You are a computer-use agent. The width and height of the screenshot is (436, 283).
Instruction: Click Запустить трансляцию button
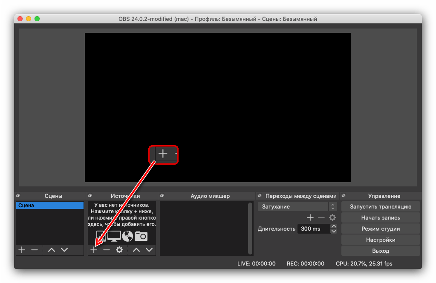click(x=381, y=207)
